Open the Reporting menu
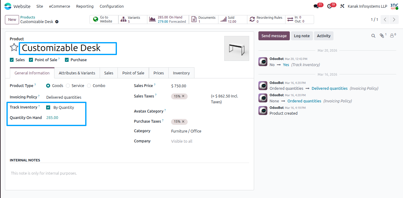403x198 pixels. coord(85,6)
